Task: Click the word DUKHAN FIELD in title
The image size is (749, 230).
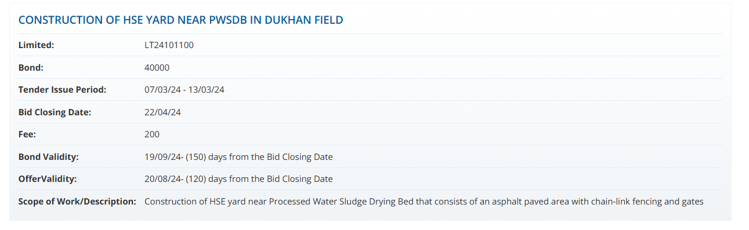Action: [304, 20]
